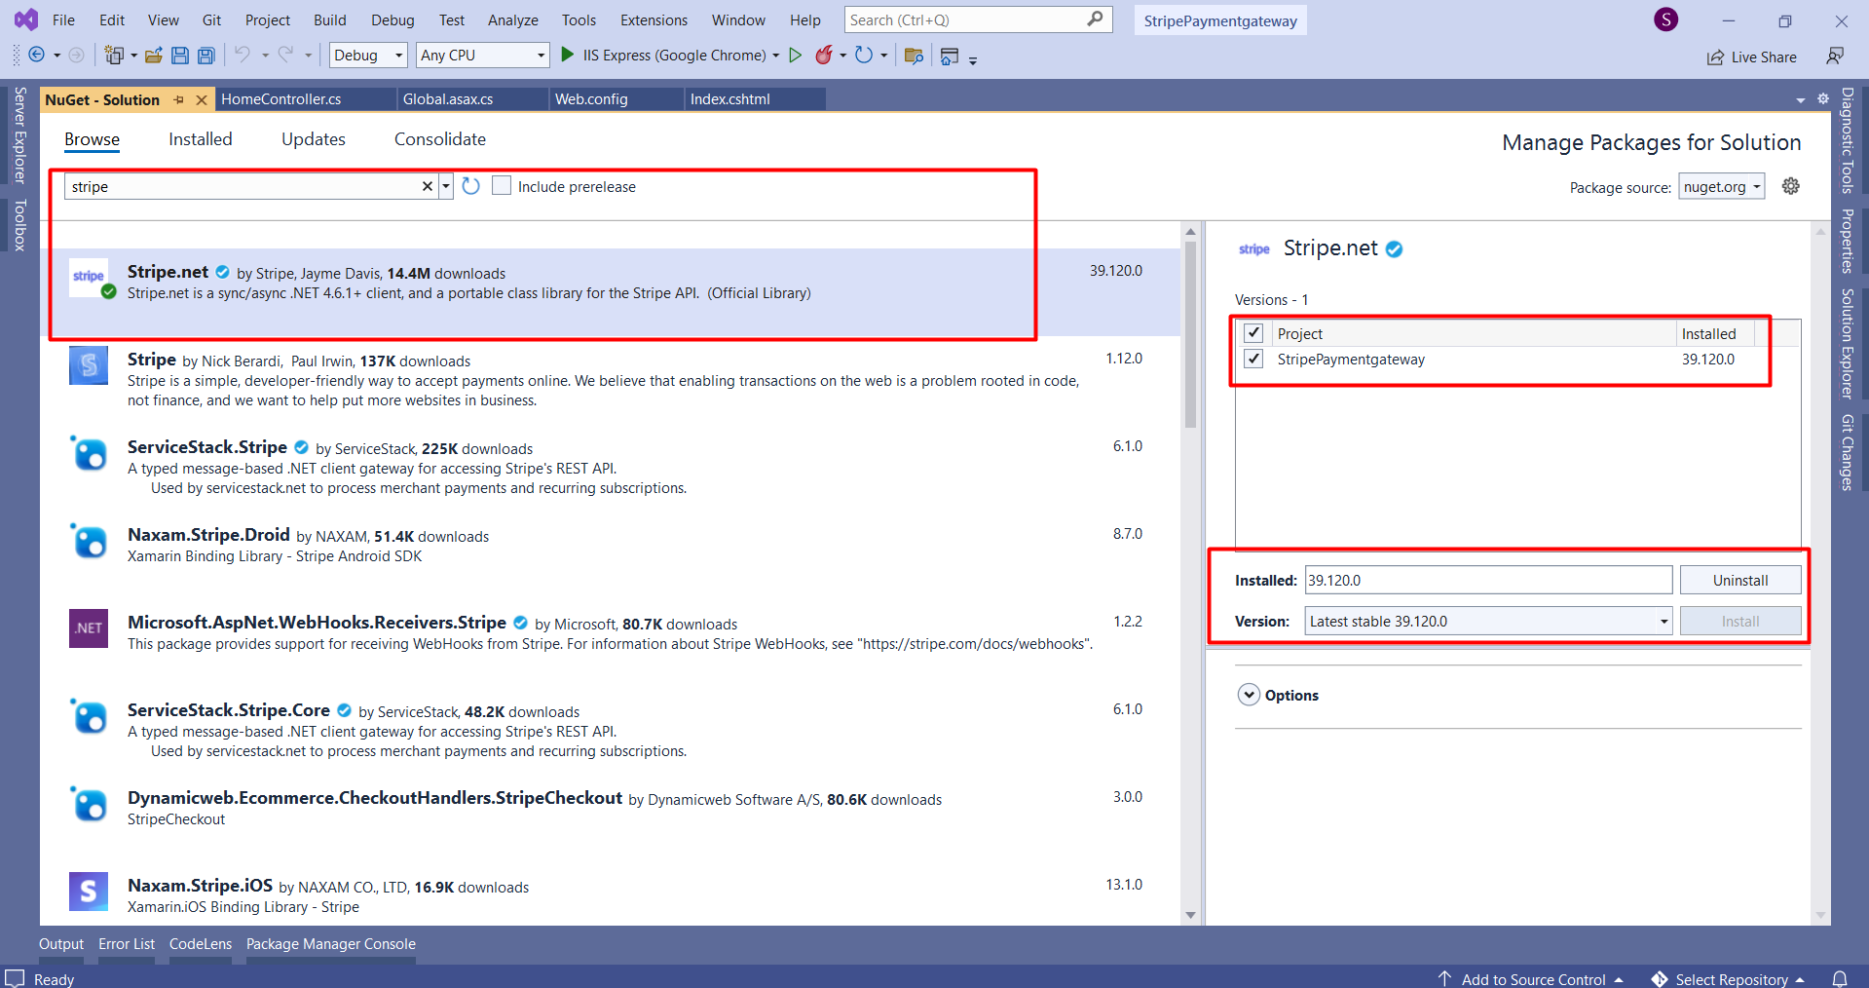Image resolution: width=1869 pixels, height=988 pixels.
Task: Open the nuget.org package source dropdown
Action: (1722, 187)
